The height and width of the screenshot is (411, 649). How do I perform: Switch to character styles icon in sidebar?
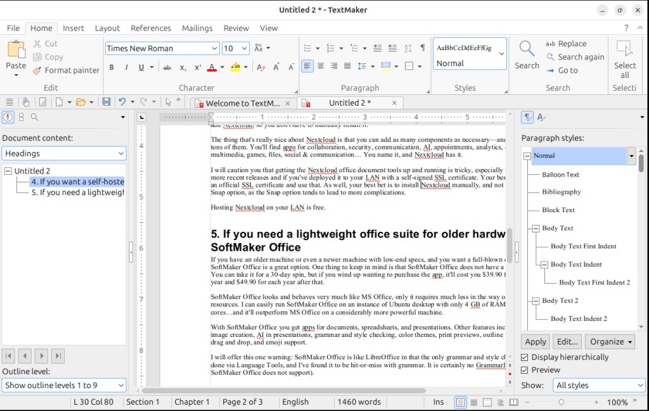tap(541, 117)
